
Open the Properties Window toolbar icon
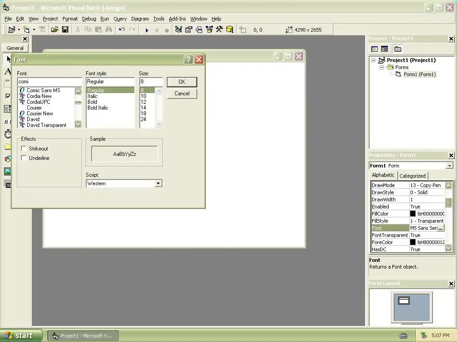(x=189, y=29)
